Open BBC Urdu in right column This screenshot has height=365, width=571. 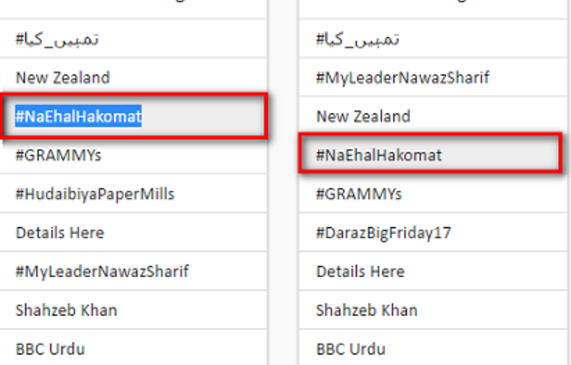[351, 349]
